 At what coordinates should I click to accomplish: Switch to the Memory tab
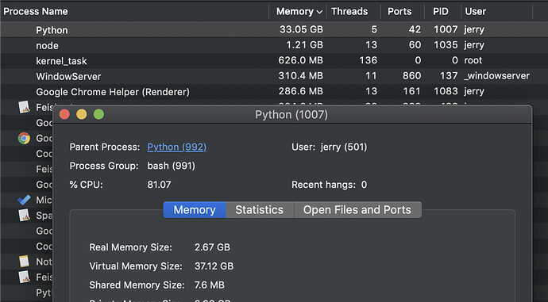coord(195,209)
